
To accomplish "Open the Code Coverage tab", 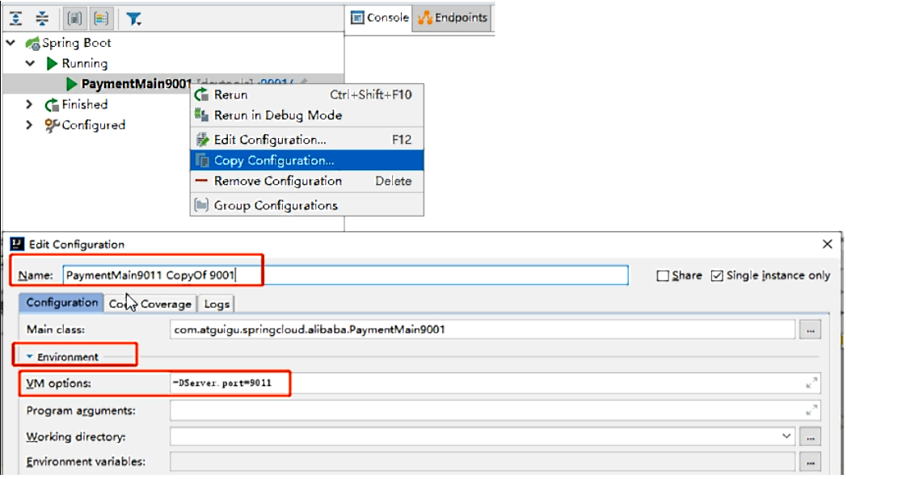I will coord(150,304).
